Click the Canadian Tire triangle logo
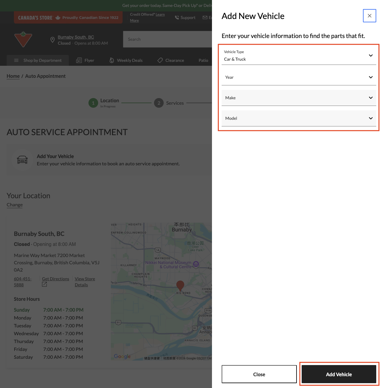This screenshot has width=385, height=388. 23,39
